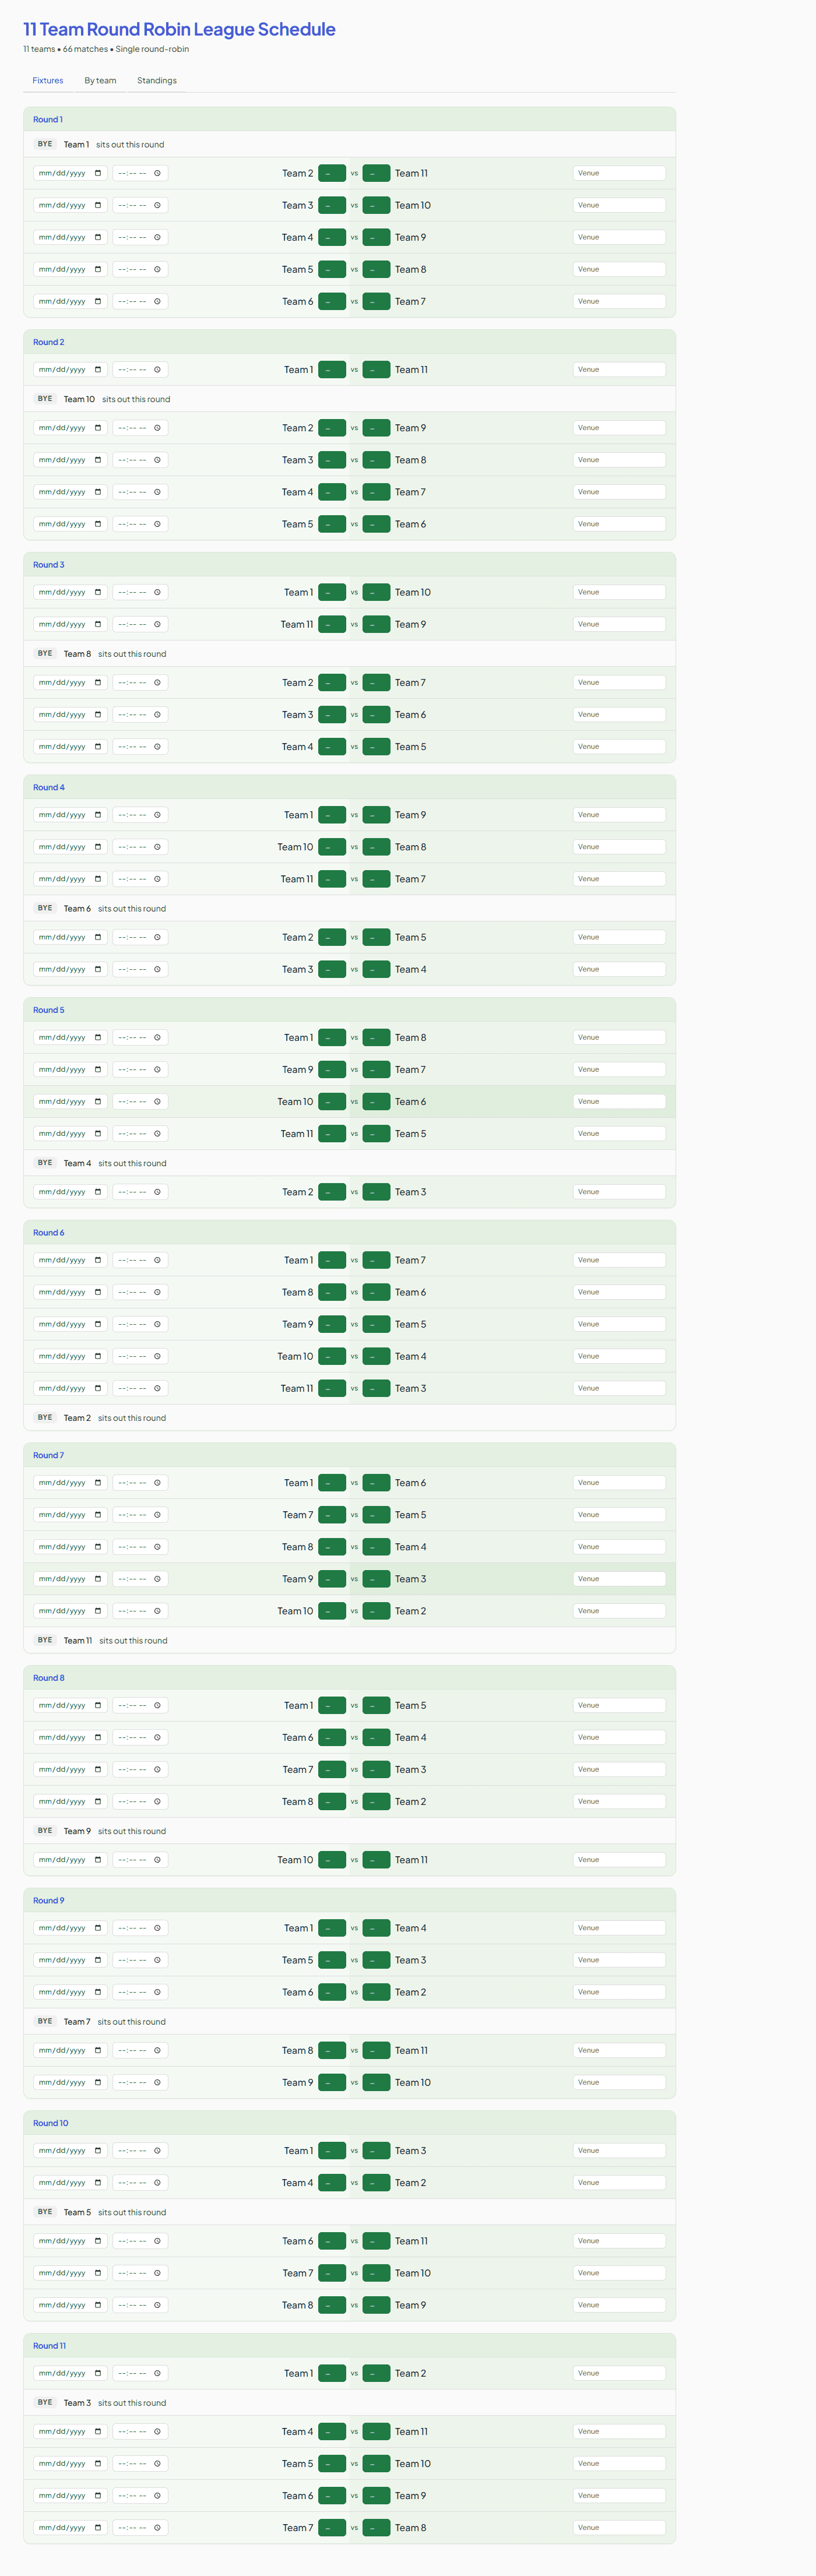Open clock picker for Team 7 vs Team 8

(157, 2527)
